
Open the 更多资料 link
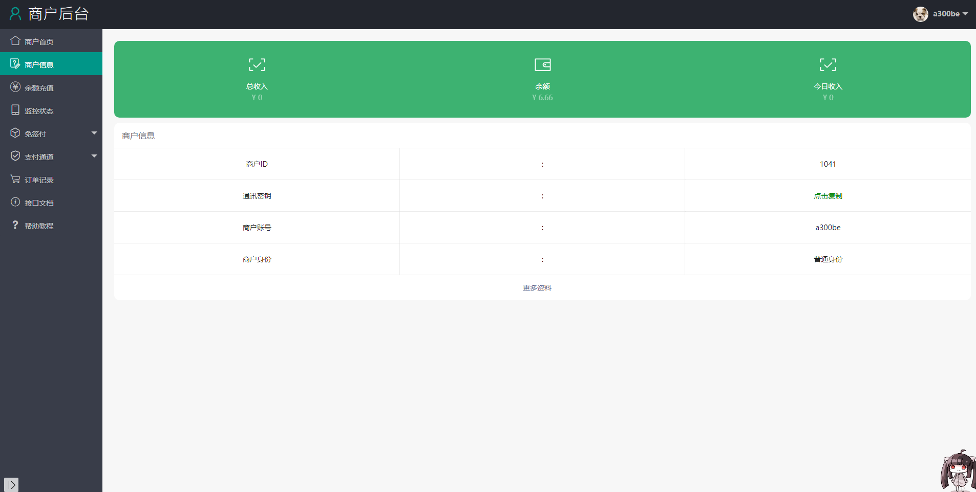(537, 288)
